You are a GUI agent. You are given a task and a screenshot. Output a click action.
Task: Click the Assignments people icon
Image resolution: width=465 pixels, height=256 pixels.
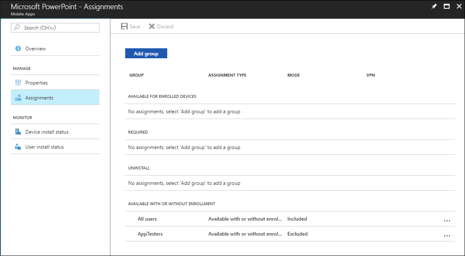click(x=18, y=97)
